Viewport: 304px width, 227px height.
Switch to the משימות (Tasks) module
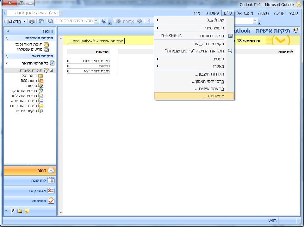(30, 201)
